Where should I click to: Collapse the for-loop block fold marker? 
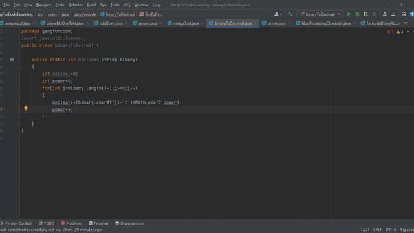point(19,95)
